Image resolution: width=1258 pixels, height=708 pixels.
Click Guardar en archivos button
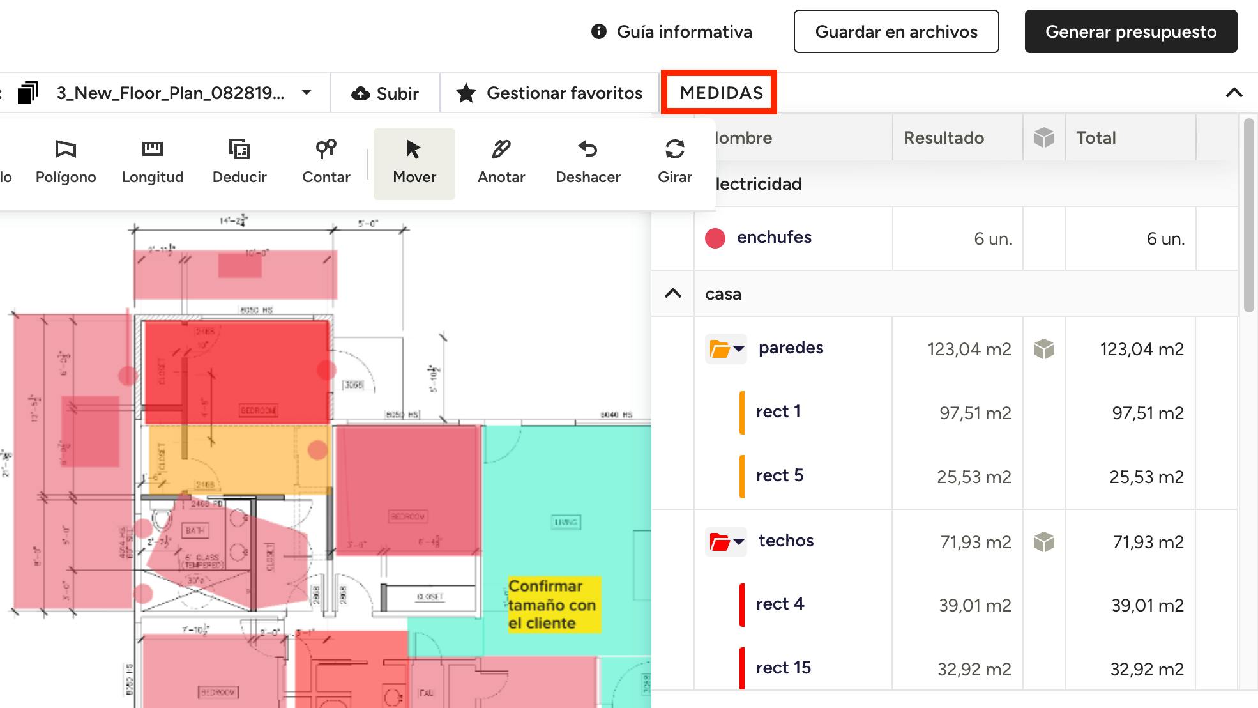[x=896, y=31]
